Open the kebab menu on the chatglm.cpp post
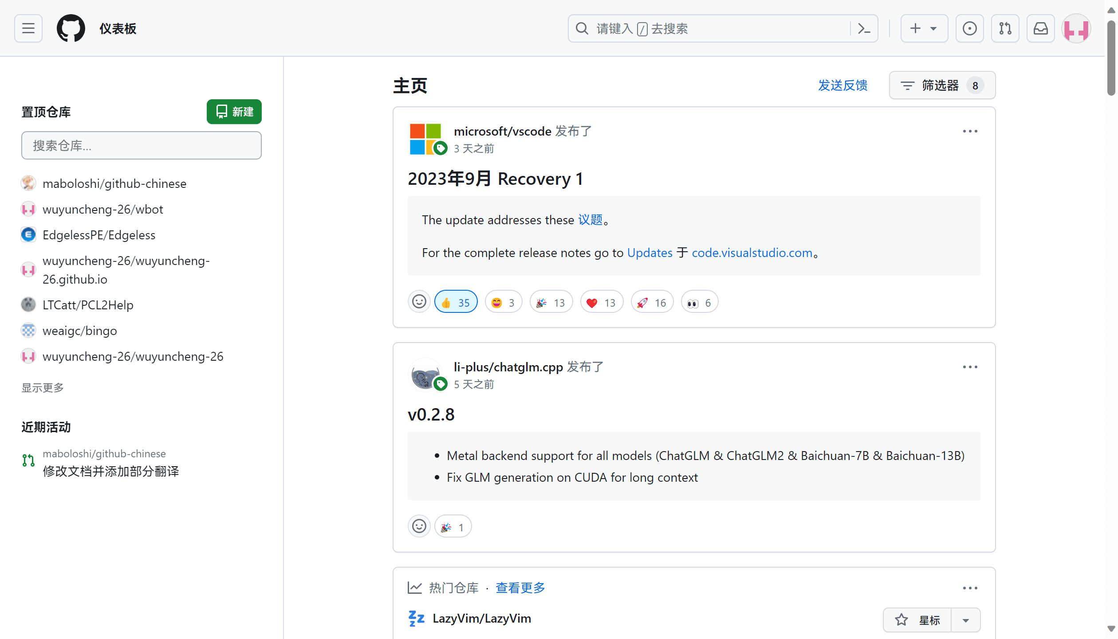The width and height of the screenshot is (1118, 639). point(970,367)
